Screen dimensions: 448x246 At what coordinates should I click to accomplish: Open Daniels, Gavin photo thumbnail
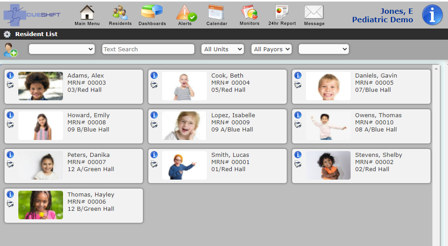click(328, 86)
